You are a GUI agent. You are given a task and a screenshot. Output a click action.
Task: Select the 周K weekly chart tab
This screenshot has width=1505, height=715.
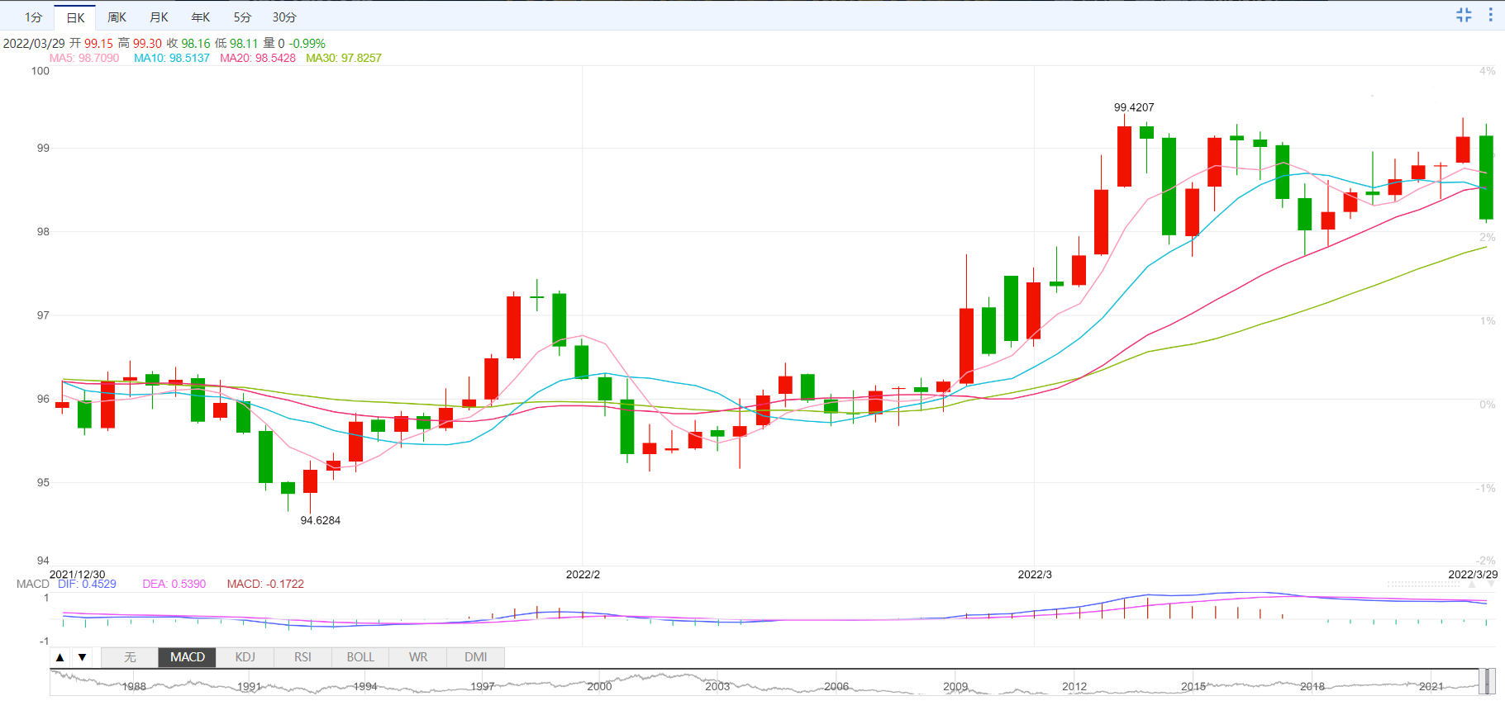click(117, 17)
